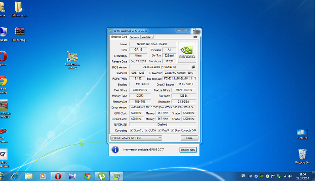Switch to uTorrent in the taskbar

102,176
